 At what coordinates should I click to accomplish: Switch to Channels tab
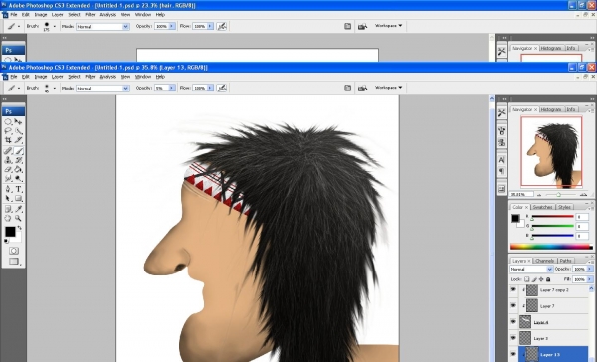point(545,261)
